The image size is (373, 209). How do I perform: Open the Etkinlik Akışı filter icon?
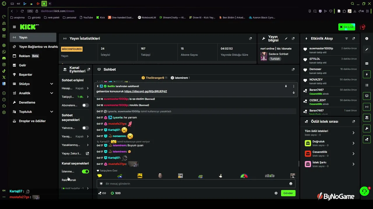pos(346,38)
